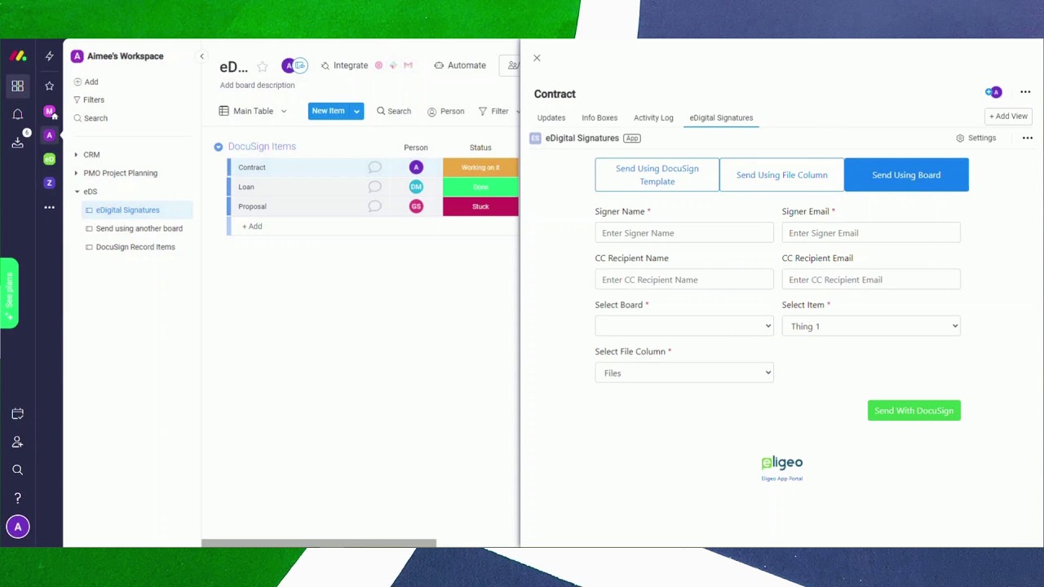Choose Send Using Board
This screenshot has width=1044, height=587.
tap(906, 175)
